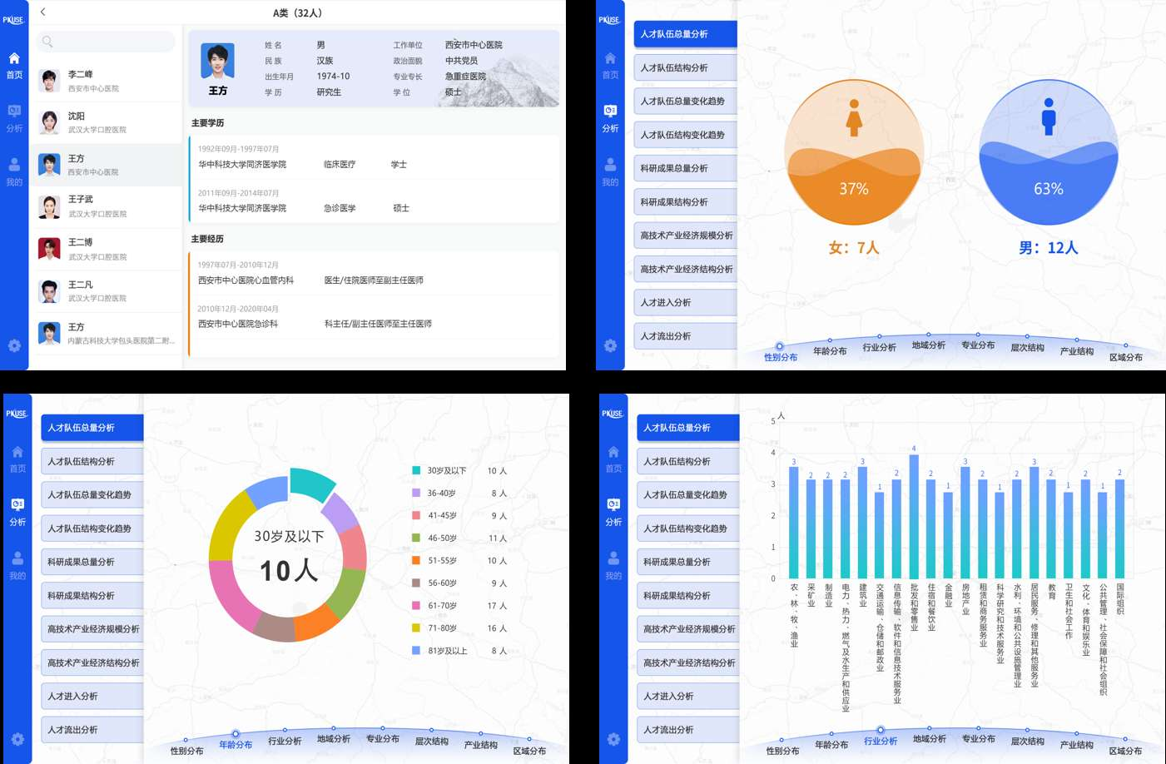Click the 分析 icon in the donut chart sidebar

click(17, 512)
